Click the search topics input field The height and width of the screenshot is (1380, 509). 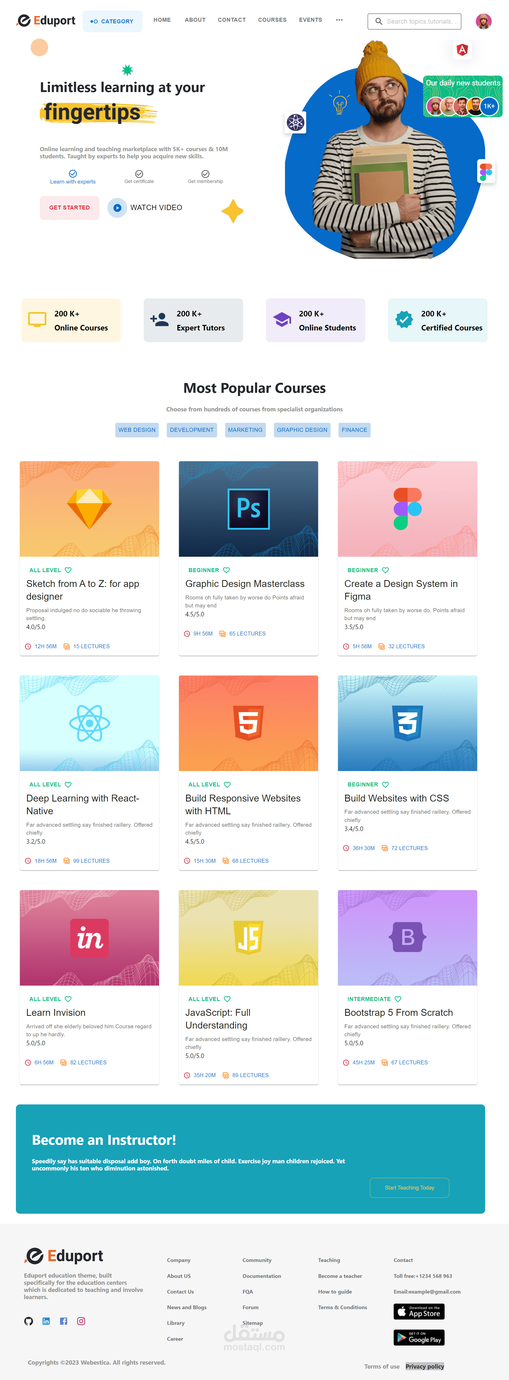click(414, 21)
